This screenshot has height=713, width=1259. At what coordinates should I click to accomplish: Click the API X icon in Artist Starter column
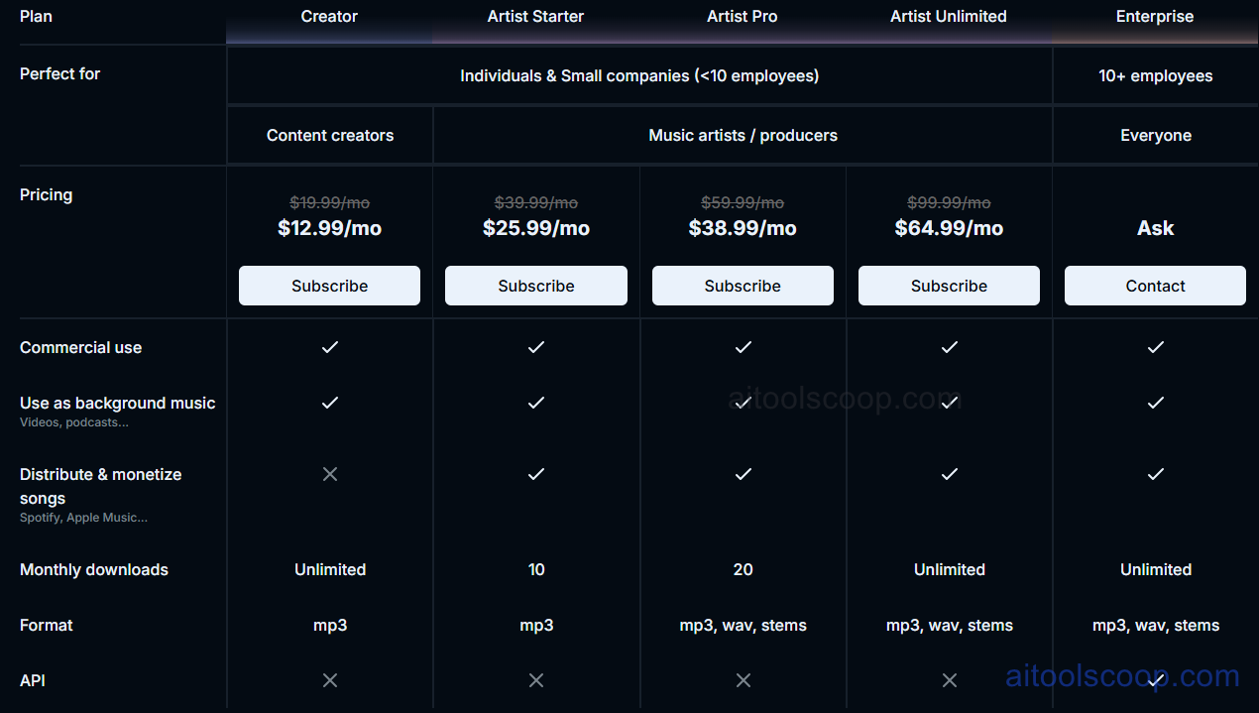coord(535,680)
